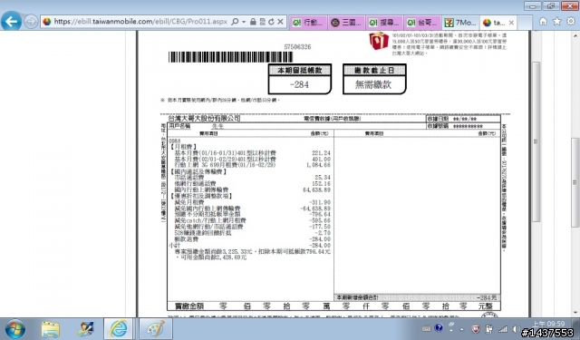Viewport: 580px width, 340px height.
Task: Click the 實繳金額 paid amount label
Action: tap(189, 306)
